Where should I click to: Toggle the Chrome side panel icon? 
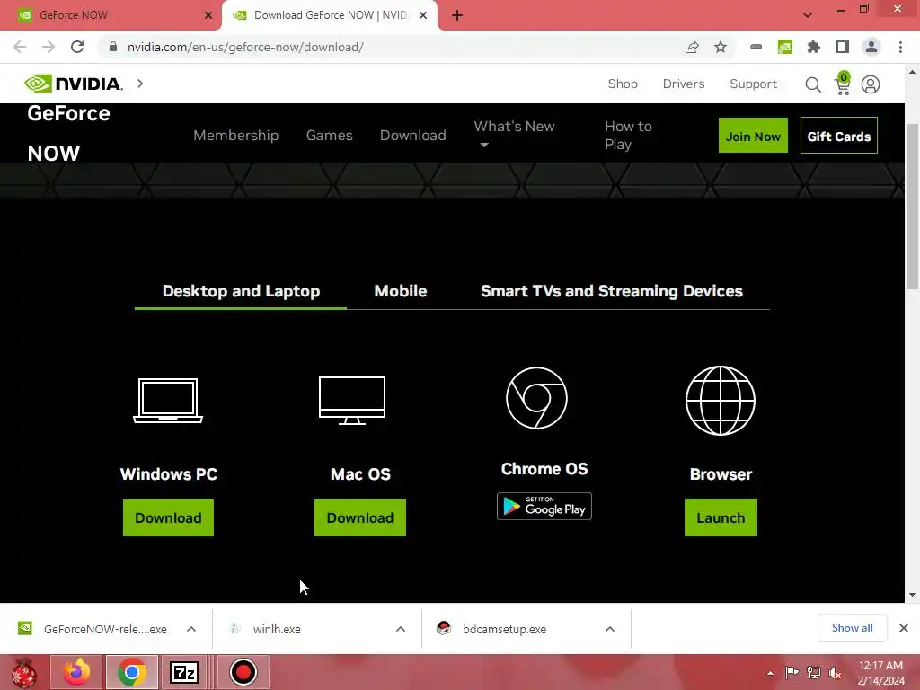pyautogui.click(x=843, y=47)
